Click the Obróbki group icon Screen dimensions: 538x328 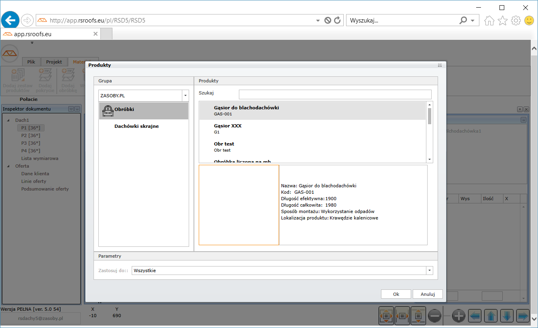point(107,111)
